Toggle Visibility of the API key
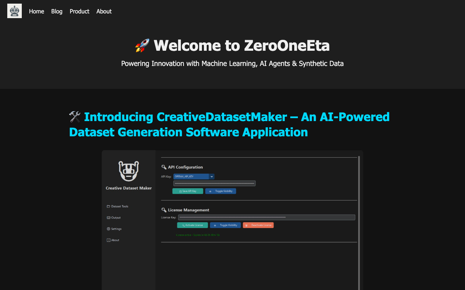This screenshot has height=290, width=465. pyautogui.click(x=221, y=191)
